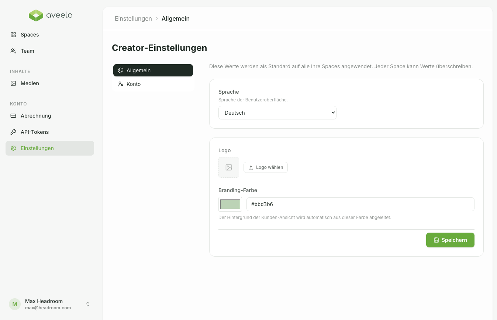Click the M avatar for Max Headroom
This screenshot has height=320, width=497.
[15, 304]
